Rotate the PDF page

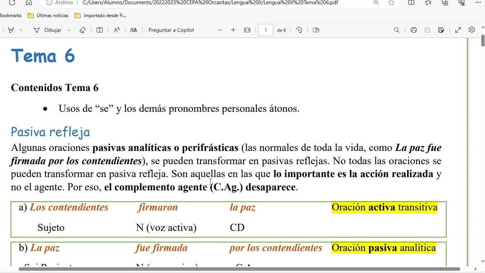(x=299, y=30)
